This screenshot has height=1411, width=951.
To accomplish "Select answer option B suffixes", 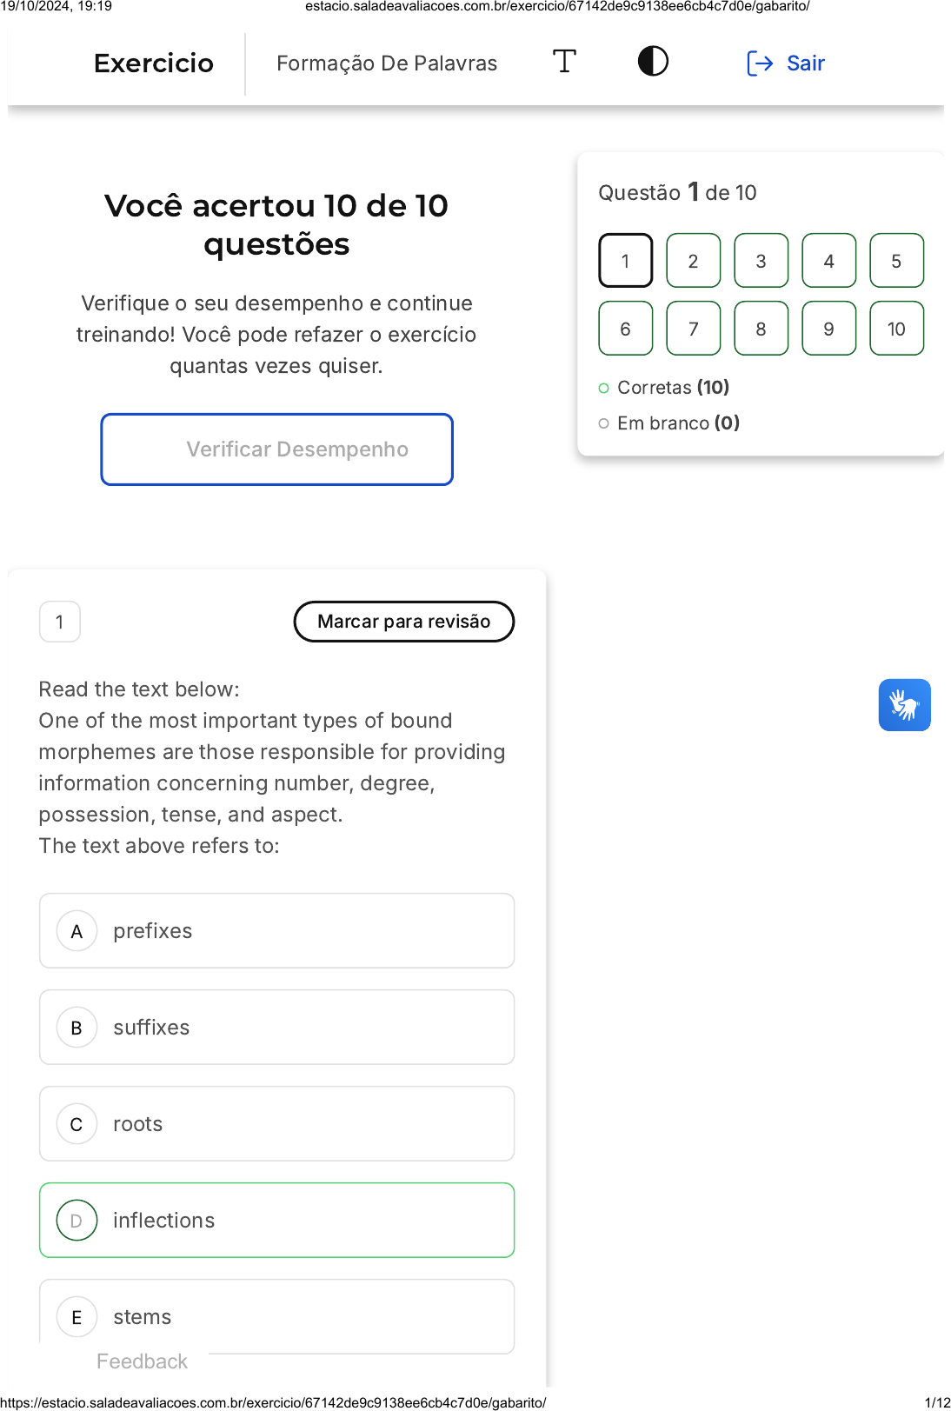I will (276, 1027).
